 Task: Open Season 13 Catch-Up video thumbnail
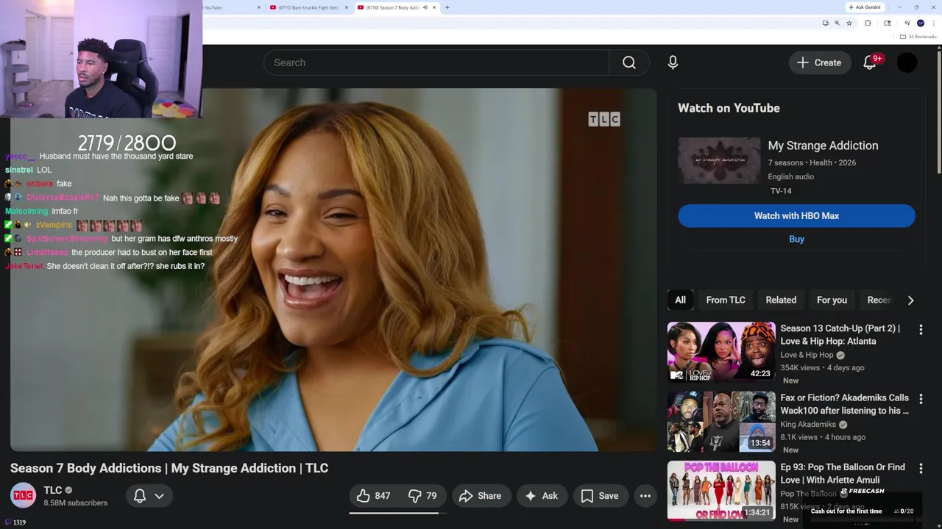point(721,351)
